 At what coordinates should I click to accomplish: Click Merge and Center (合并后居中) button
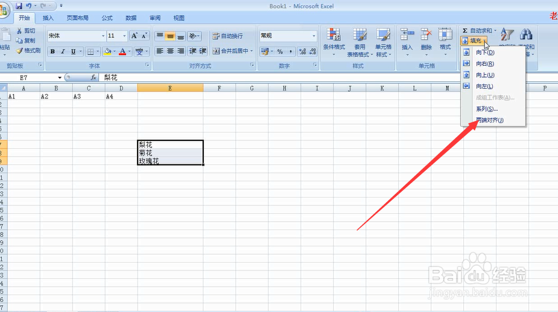(x=233, y=51)
